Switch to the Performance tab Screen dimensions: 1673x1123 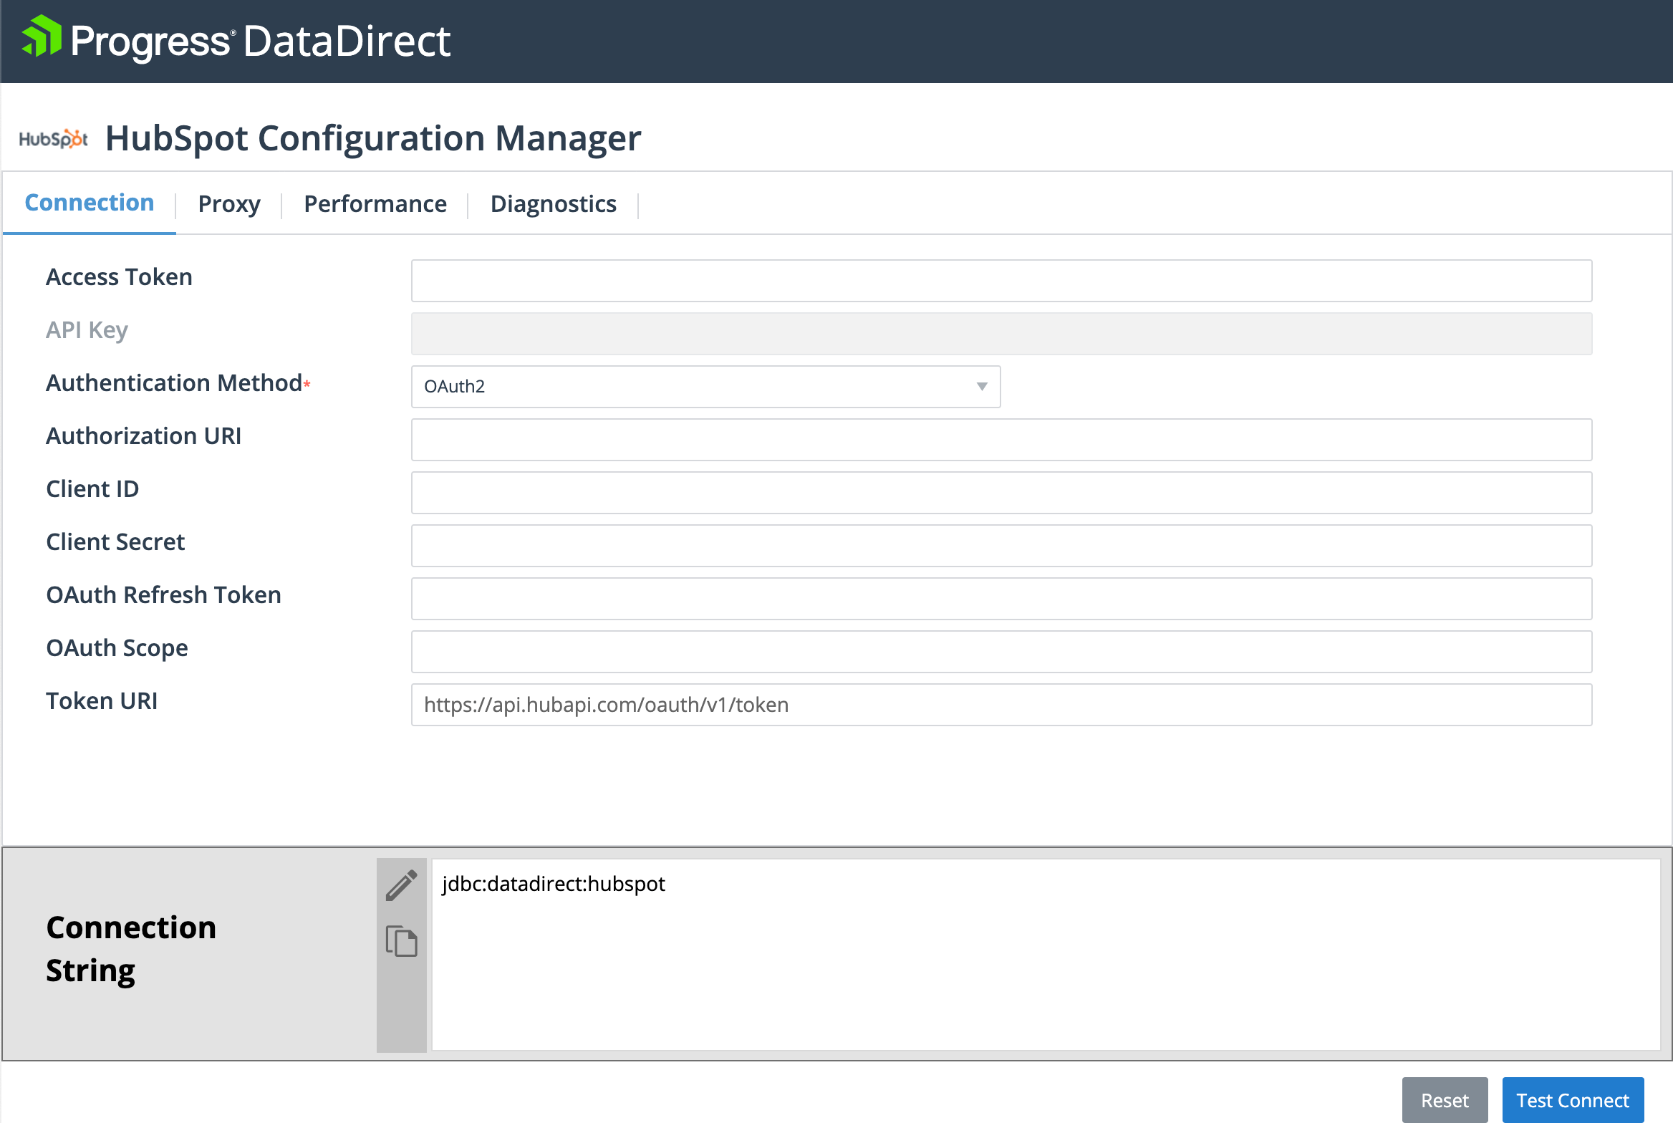(374, 203)
